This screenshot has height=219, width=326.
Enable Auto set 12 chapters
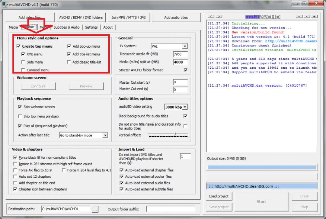[x=15, y=177]
